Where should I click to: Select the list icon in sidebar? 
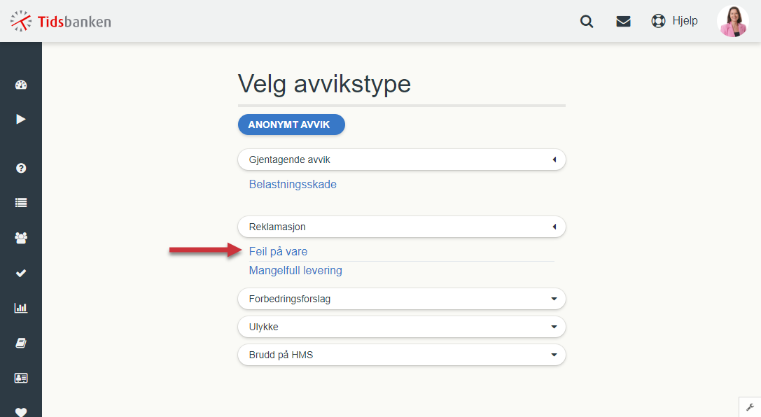click(21, 203)
